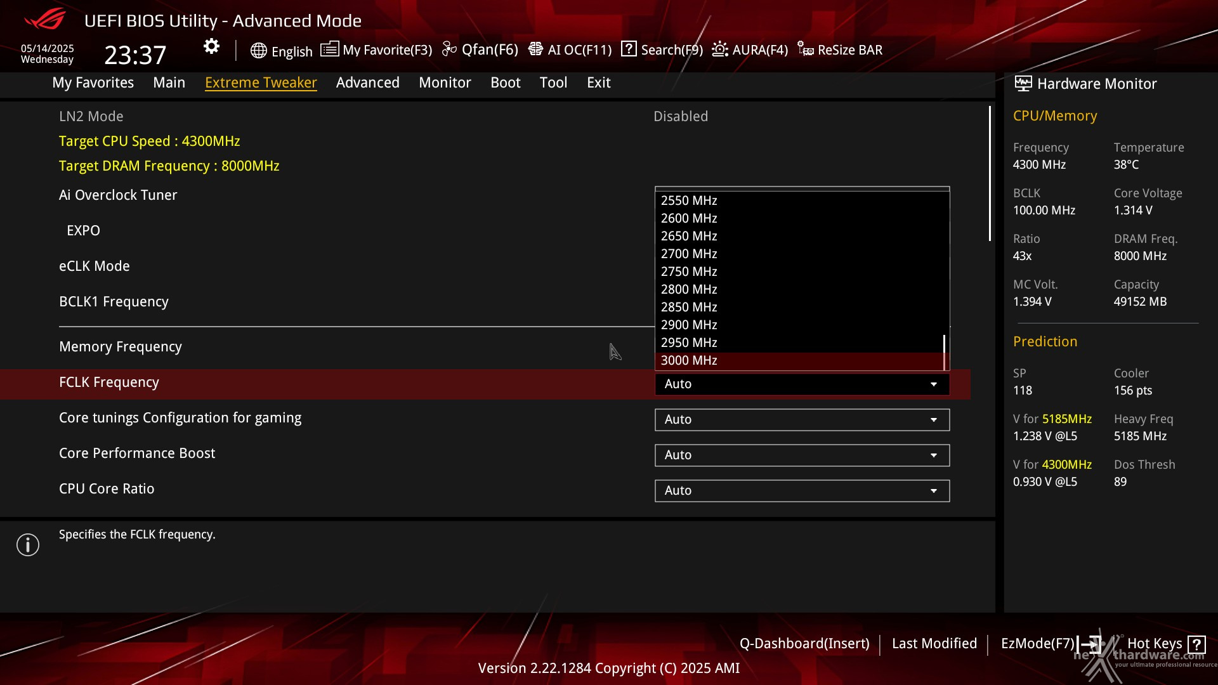1218x685 pixels.
Task: Select the FCLK Frequency row
Action: click(485, 384)
